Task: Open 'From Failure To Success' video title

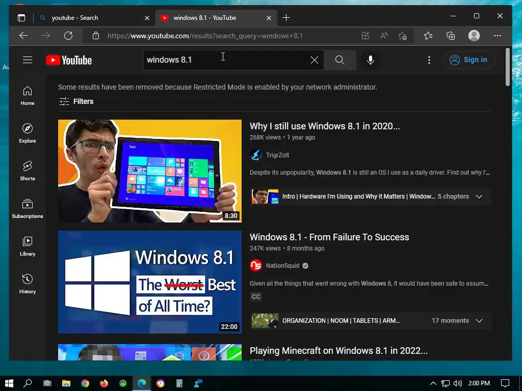Action: [329, 237]
